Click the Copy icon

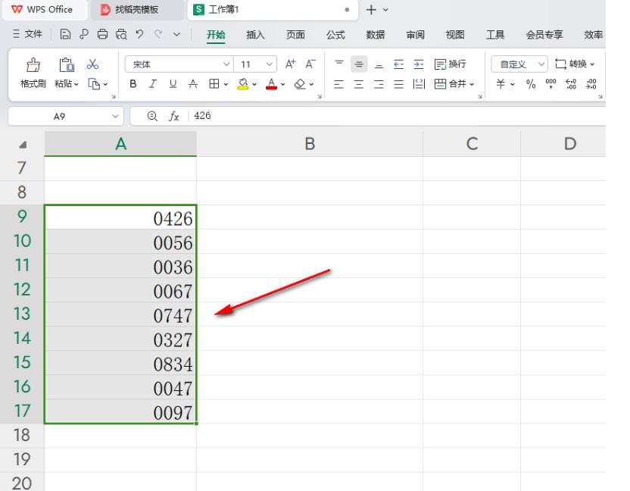tap(94, 84)
